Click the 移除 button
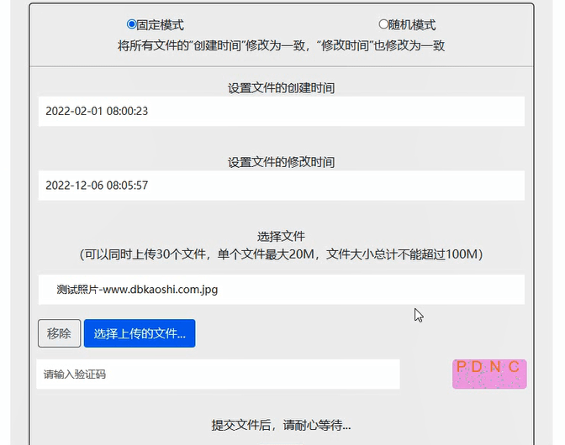This screenshot has height=445, width=565. point(59,333)
